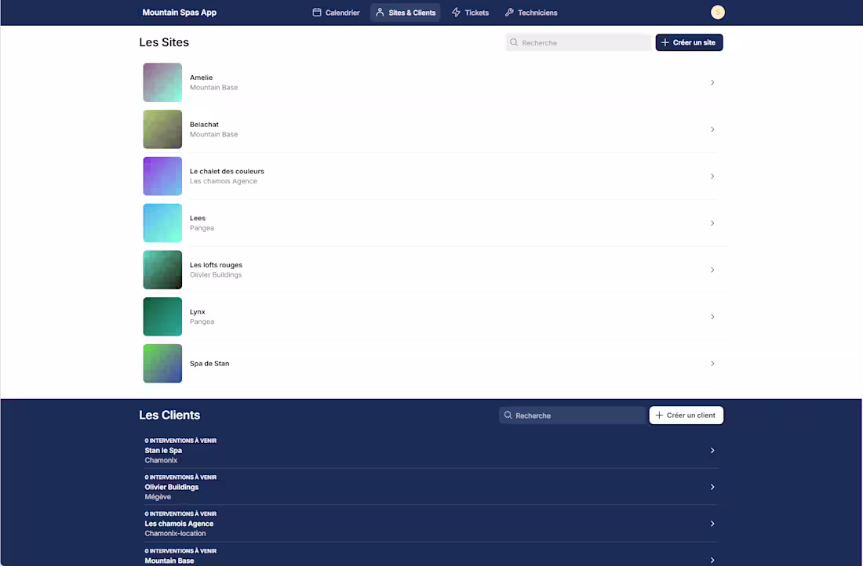
Task: Click the search magnifier in Les Sites bar
Action: pyautogui.click(x=514, y=42)
